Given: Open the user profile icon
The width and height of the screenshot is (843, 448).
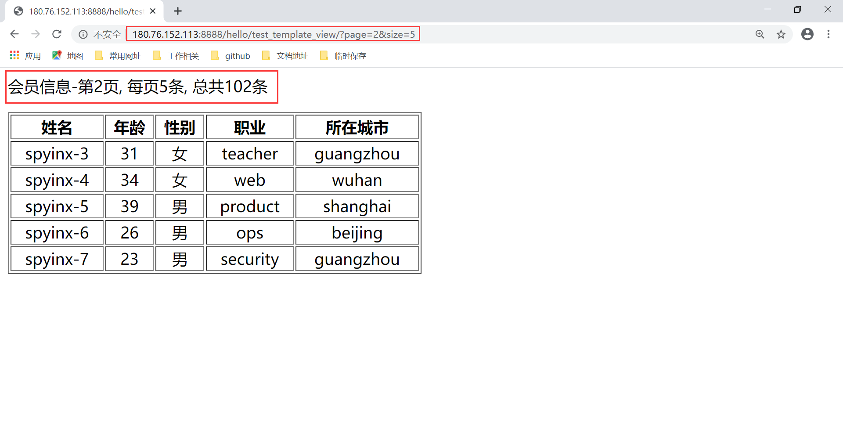Looking at the screenshot, I should click(x=807, y=34).
